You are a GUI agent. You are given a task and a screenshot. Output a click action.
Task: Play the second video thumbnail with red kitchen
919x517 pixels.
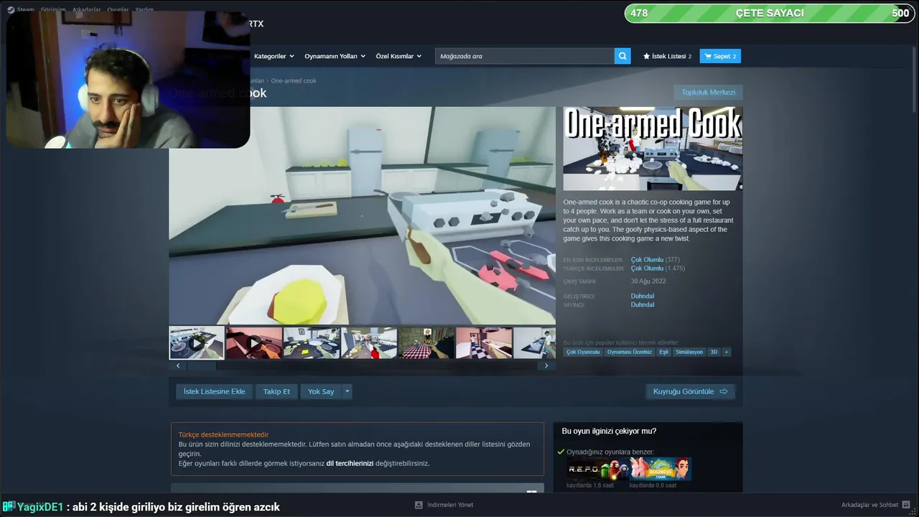[254, 343]
